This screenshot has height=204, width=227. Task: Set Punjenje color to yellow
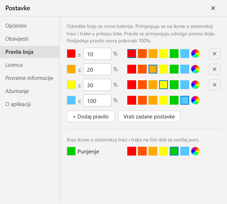[163, 151]
